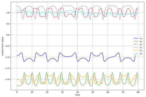Click the x-axis tick label 0
The width and height of the screenshot is (146, 97).
17,92
